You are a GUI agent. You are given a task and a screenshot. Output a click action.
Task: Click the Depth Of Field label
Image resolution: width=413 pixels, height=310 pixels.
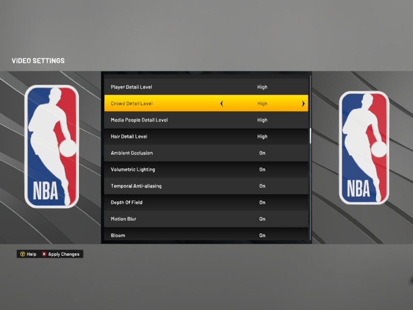coord(126,203)
